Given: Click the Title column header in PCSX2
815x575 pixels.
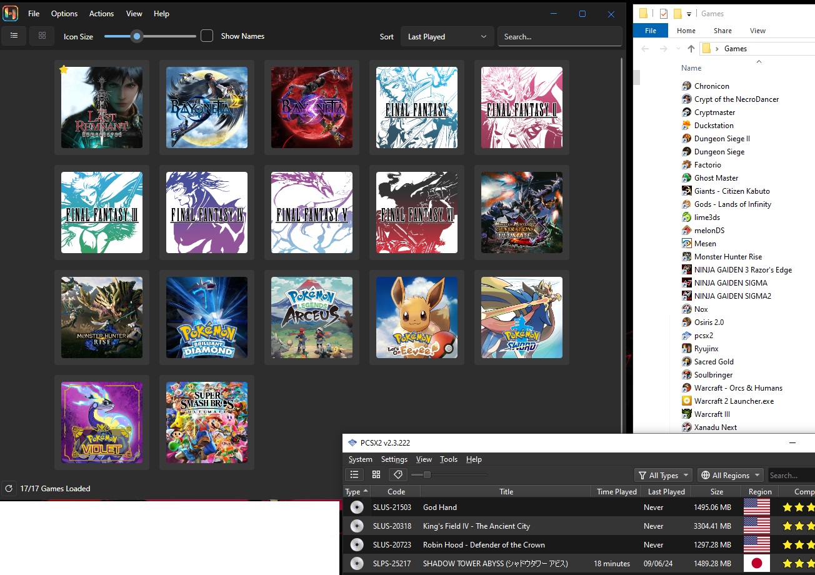Looking at the screenshot, I should [506, 492].
